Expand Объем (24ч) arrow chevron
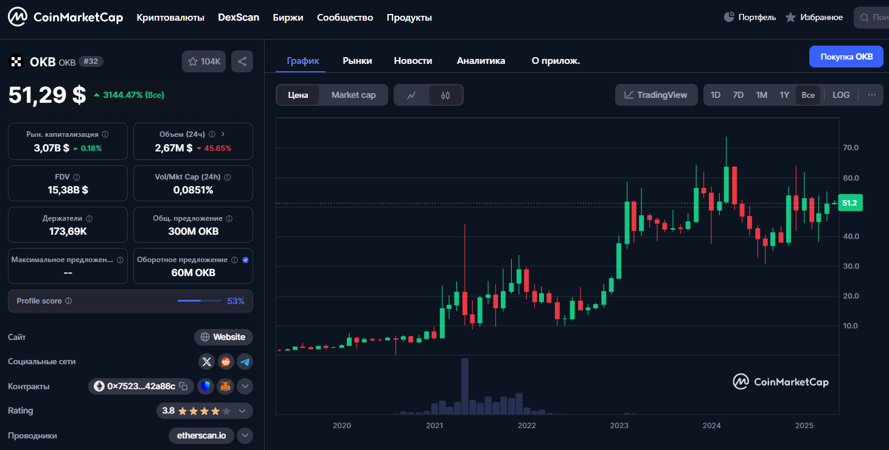Image resolution: width=889 pixels, height=450 pixels. [223, 134]
